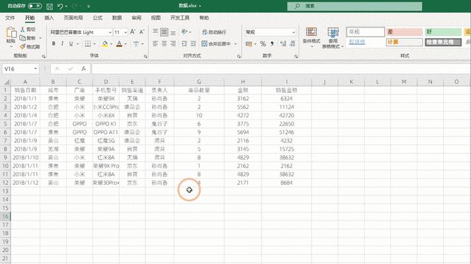The image size is (471, 264).
Task: Open Font group dialog launcher
Action: coord(145,56)
